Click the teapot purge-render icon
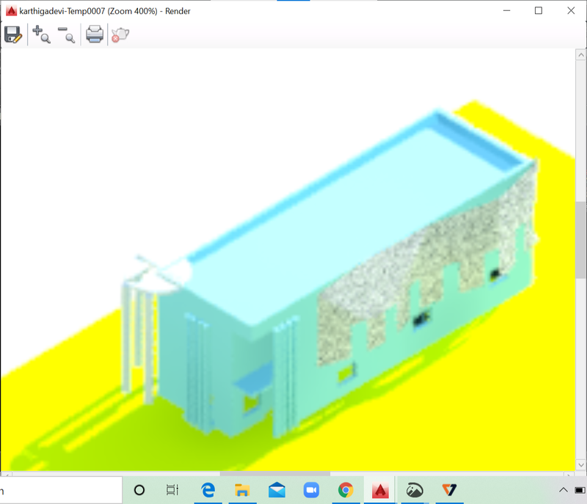 (x=118, y=34)
